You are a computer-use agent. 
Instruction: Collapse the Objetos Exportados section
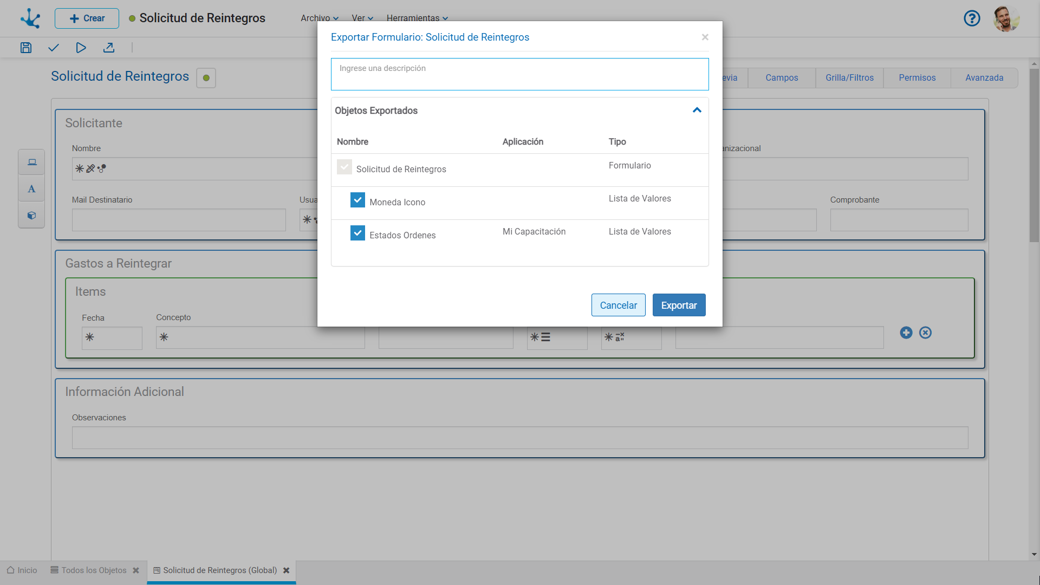point(697,110)
